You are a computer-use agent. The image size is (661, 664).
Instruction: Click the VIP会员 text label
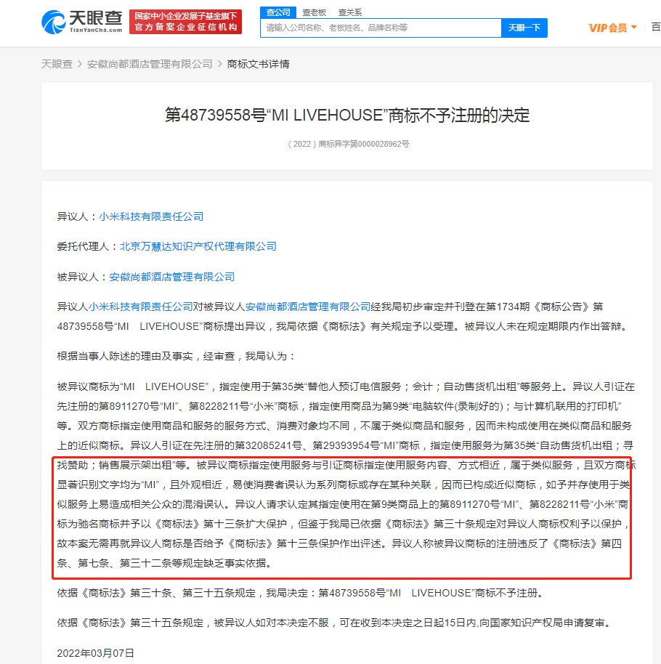tap(608, 28)
